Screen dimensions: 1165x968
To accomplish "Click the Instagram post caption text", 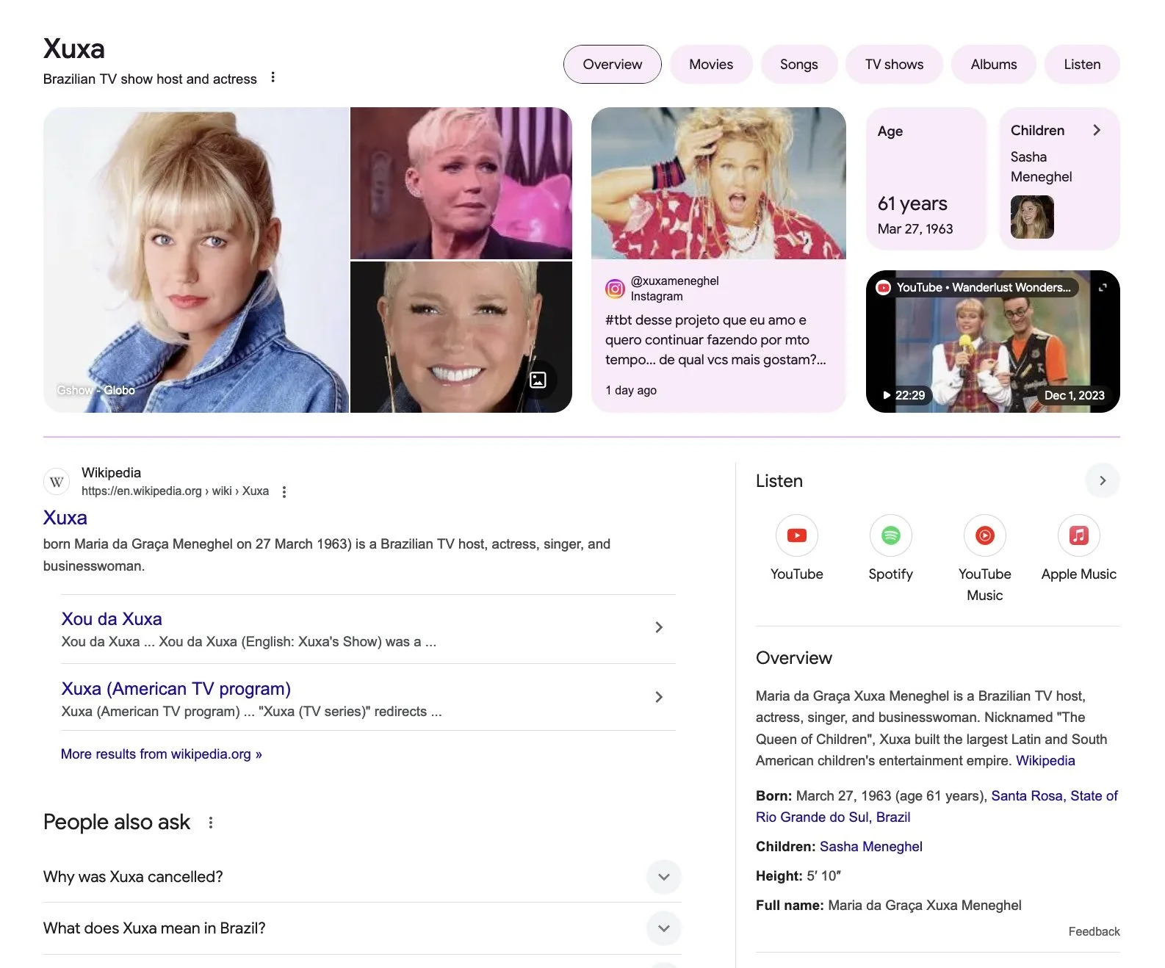I will pos(715,339).
